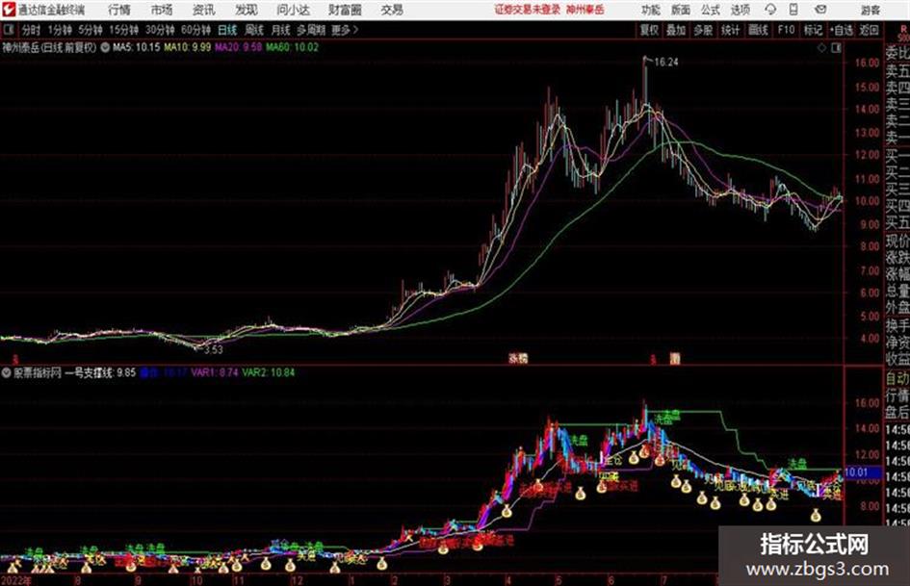Click the 统计 statistics toolbar button

pos(731,30)
